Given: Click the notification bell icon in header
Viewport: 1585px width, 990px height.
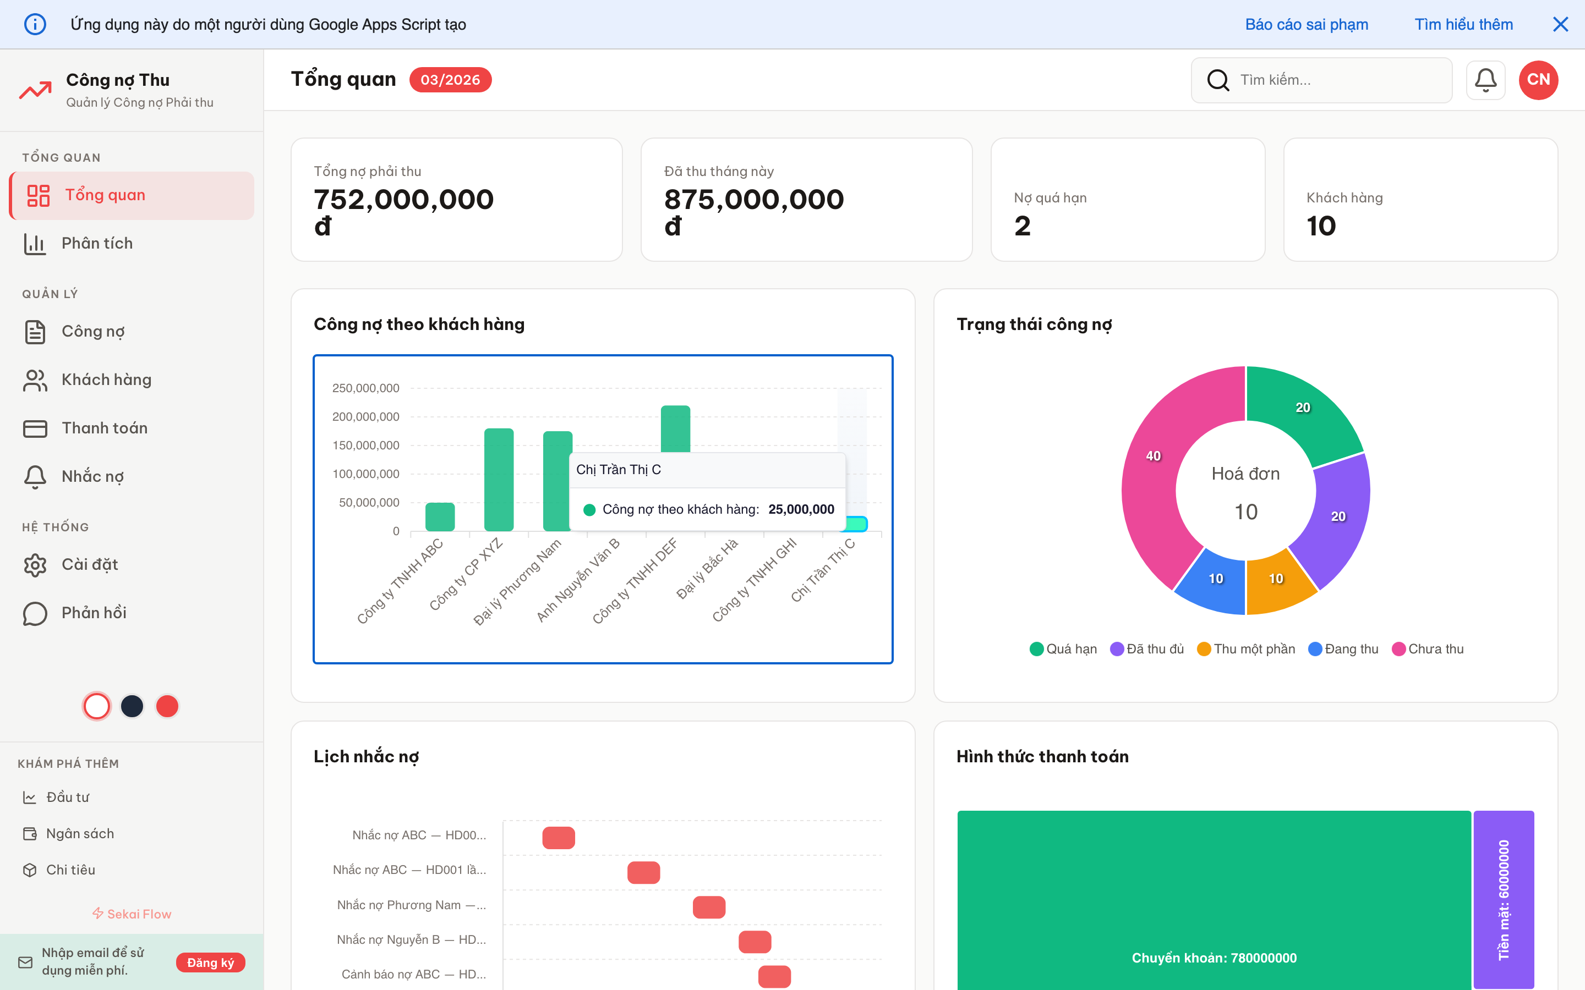Looking at the screenshot, I should coord(1485,80).
